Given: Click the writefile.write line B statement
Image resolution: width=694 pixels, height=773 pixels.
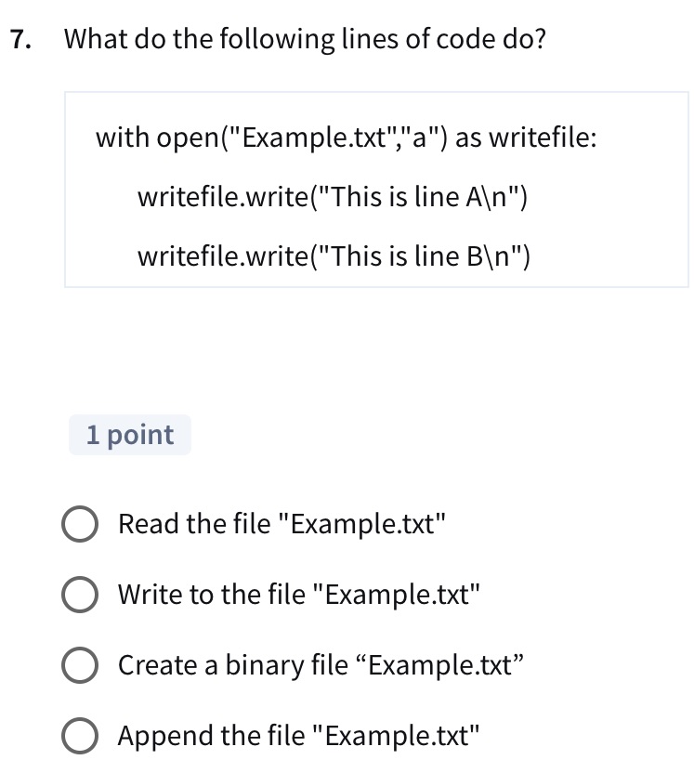Looking at the screenshot, I should coord(334,255).
